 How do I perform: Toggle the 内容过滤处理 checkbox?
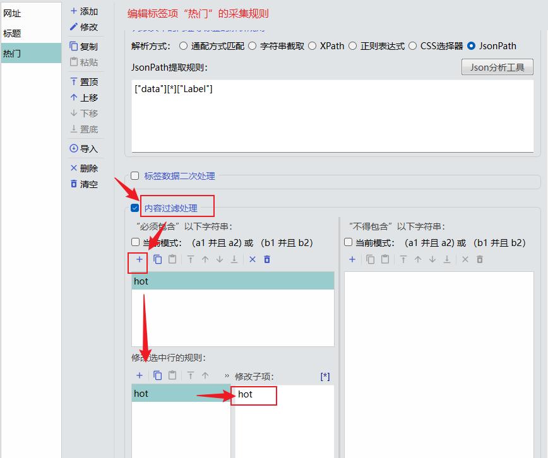coord(135,208)
